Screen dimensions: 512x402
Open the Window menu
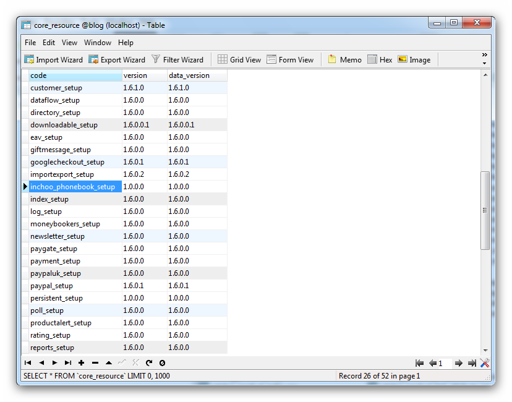coord(98,43)
